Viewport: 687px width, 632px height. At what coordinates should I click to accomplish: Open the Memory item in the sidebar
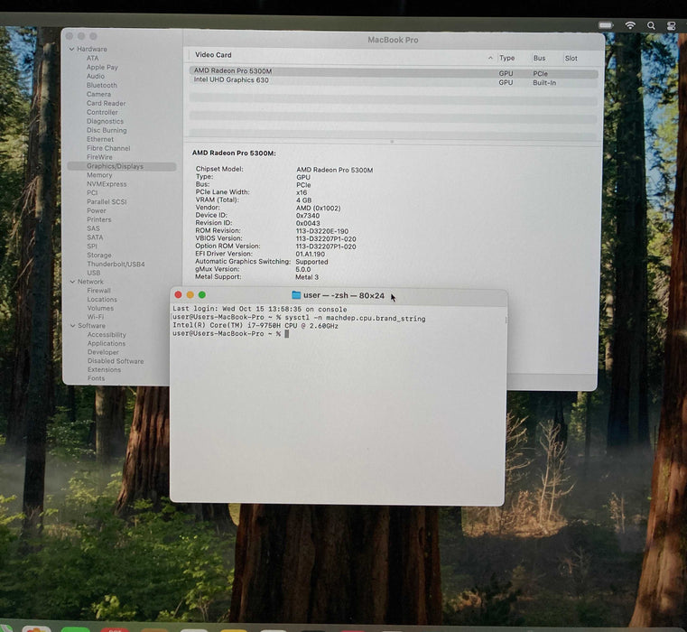click(x=99, y=175)
